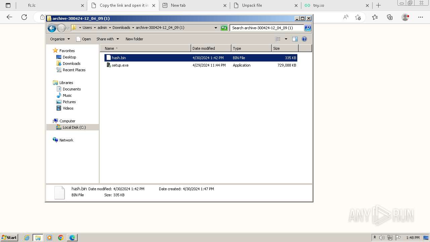
Task: Click browser back arrow
Action: click(9, 17)
